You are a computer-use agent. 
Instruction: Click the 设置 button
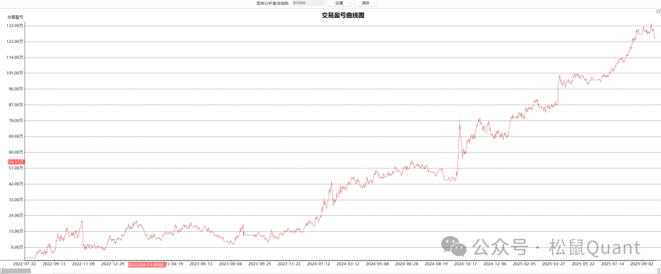point(339,3)
